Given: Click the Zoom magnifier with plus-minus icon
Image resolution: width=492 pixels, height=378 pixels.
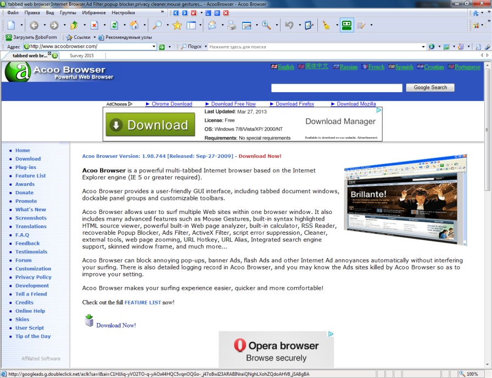Looking at the screenshot, I should click(x=266, y=25).
